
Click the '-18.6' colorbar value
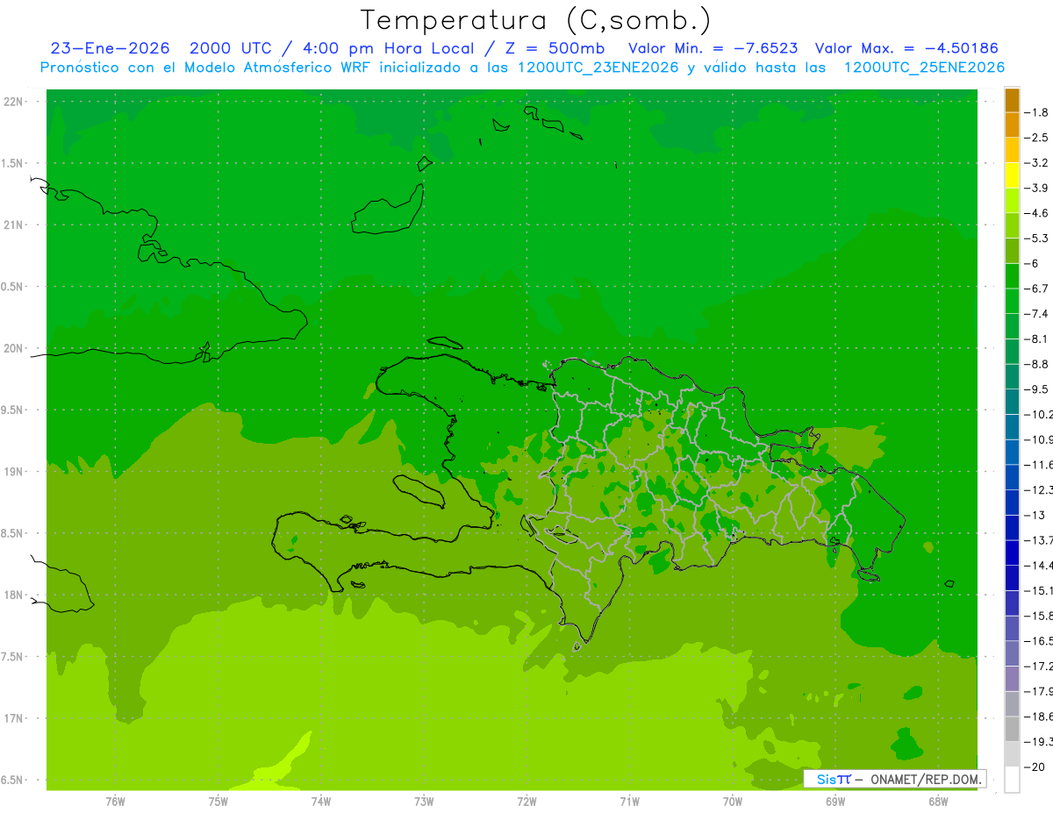point(1040,716)
